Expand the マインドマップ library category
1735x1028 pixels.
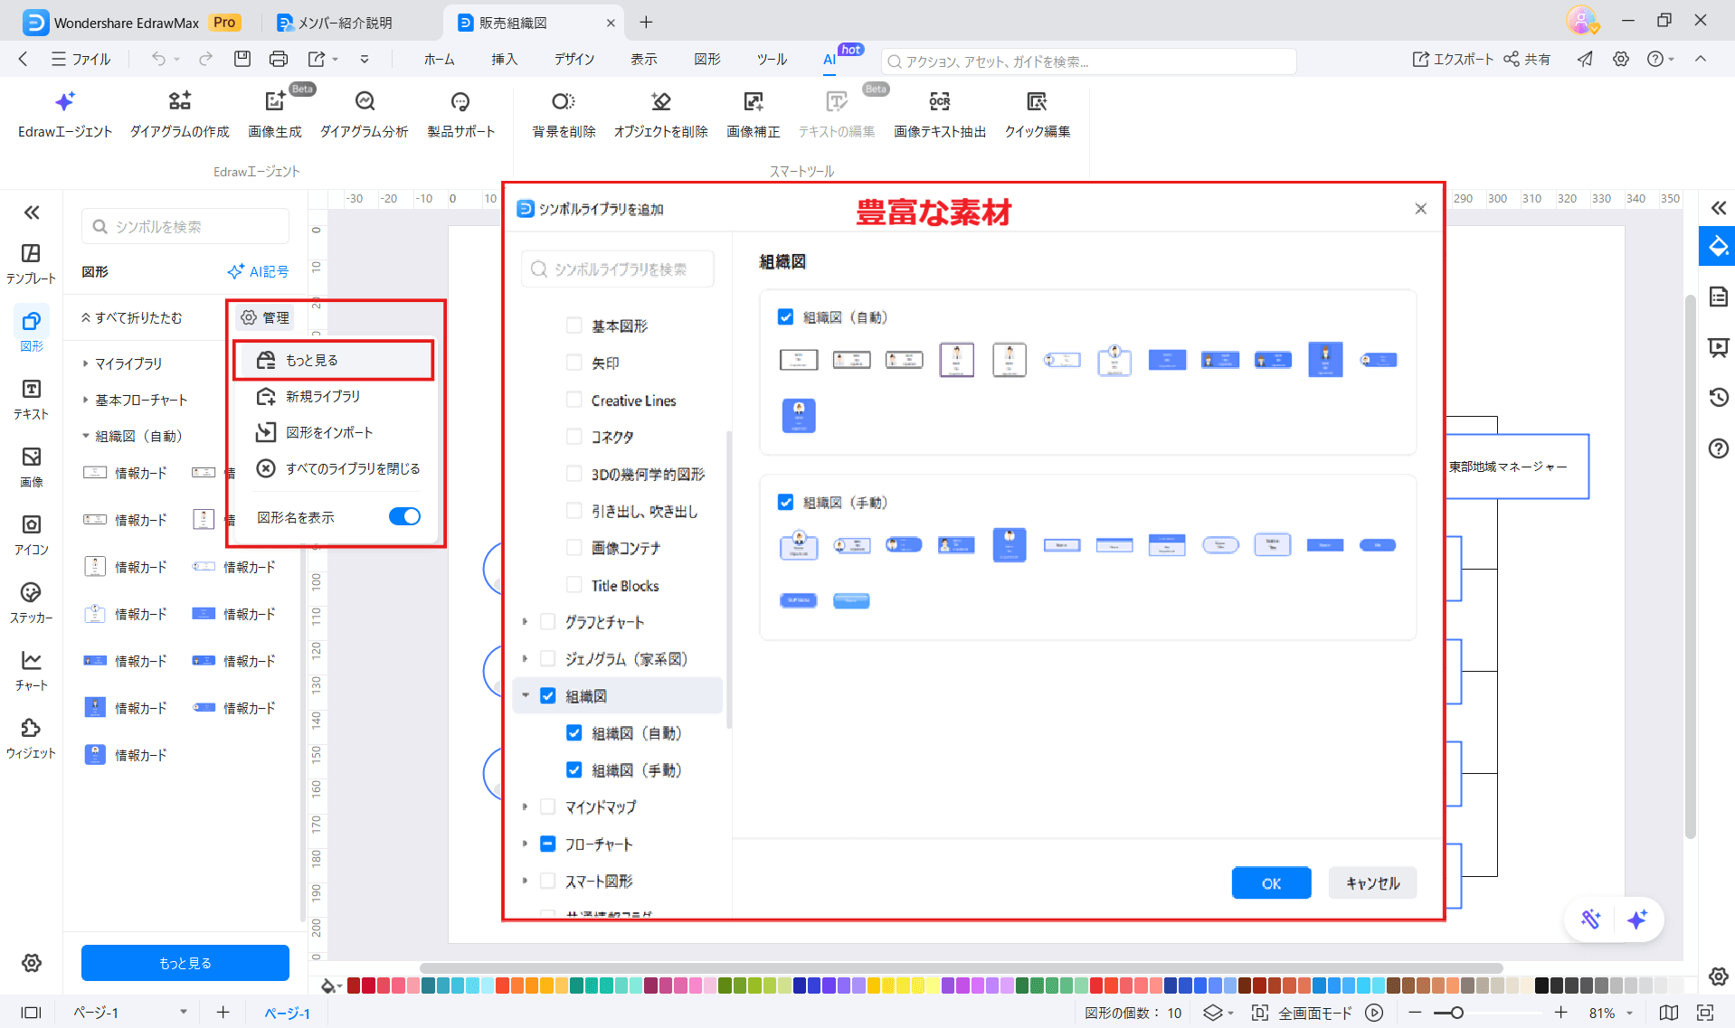pos(525,806)
